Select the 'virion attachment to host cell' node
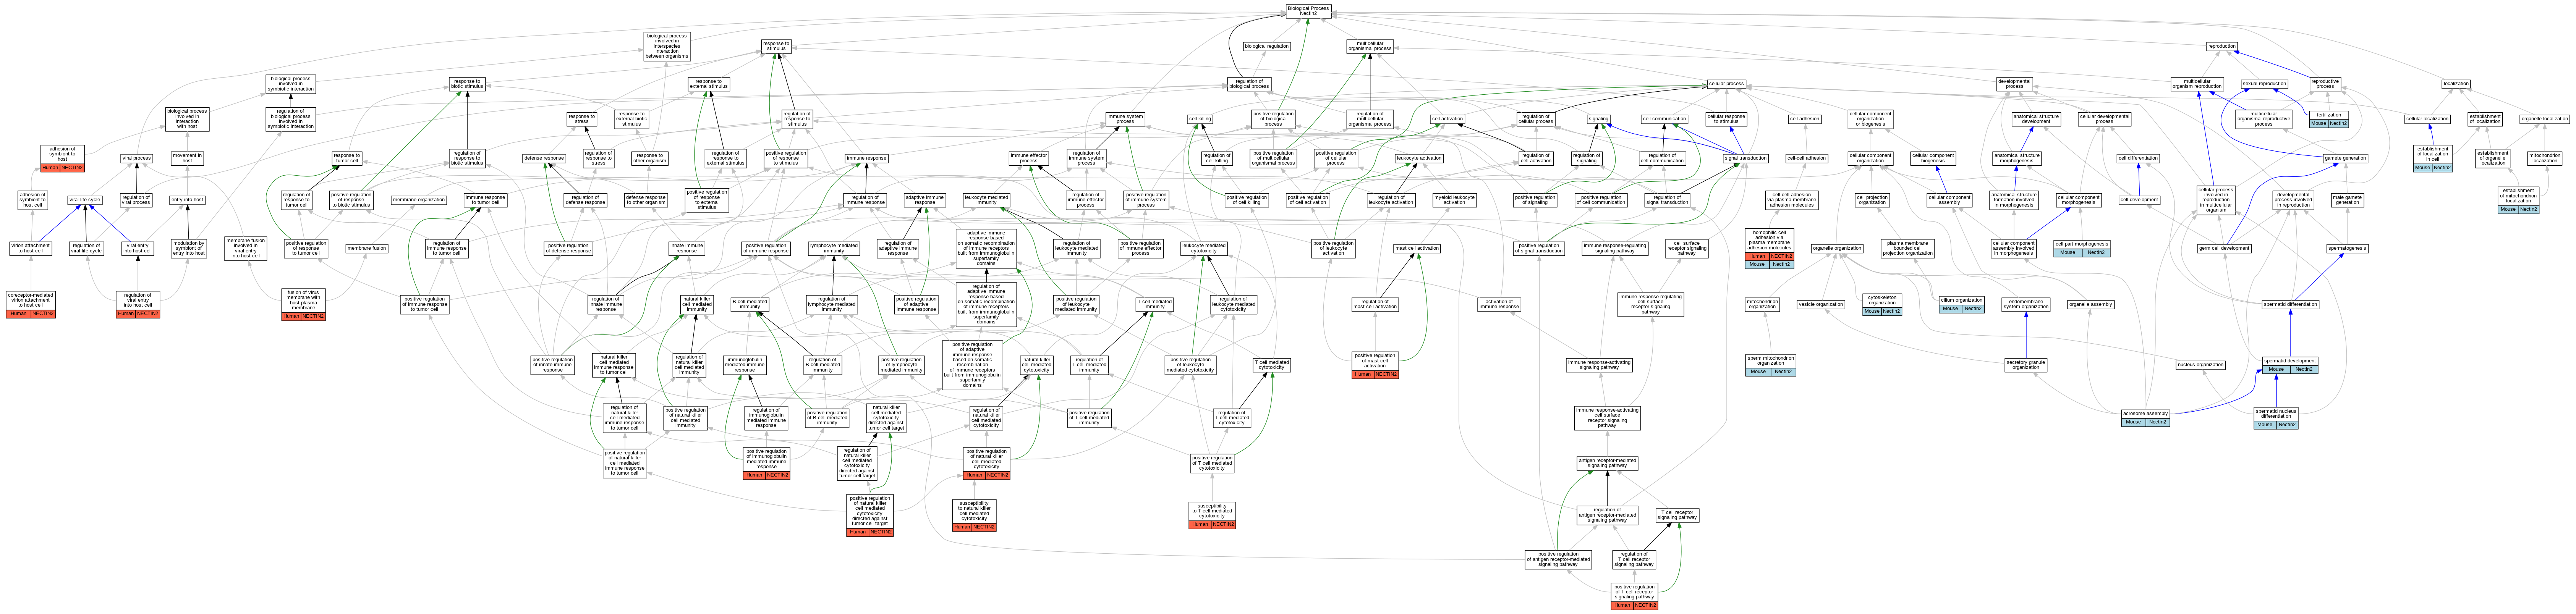This screenshot has height=614, width=2576. [x=31, y=248]
